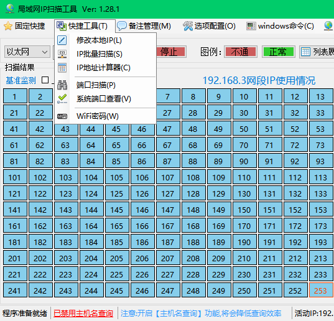Screen dimensions: 334x321
Task: Select IP批量扫描(S) from the menu
Action: 100,54
